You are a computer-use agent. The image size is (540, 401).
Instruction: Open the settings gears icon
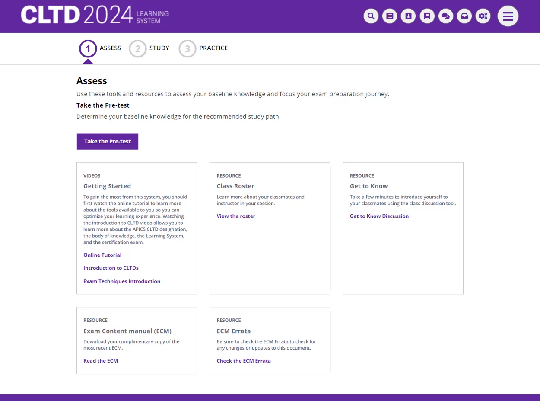pyautogui.click(x=483, y=16)
